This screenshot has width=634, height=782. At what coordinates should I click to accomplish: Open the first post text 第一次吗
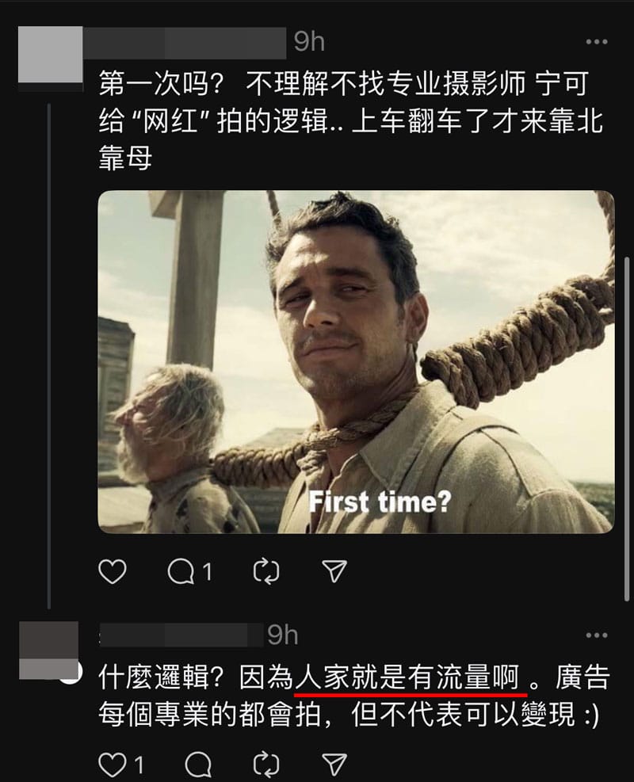coord(350,120)
